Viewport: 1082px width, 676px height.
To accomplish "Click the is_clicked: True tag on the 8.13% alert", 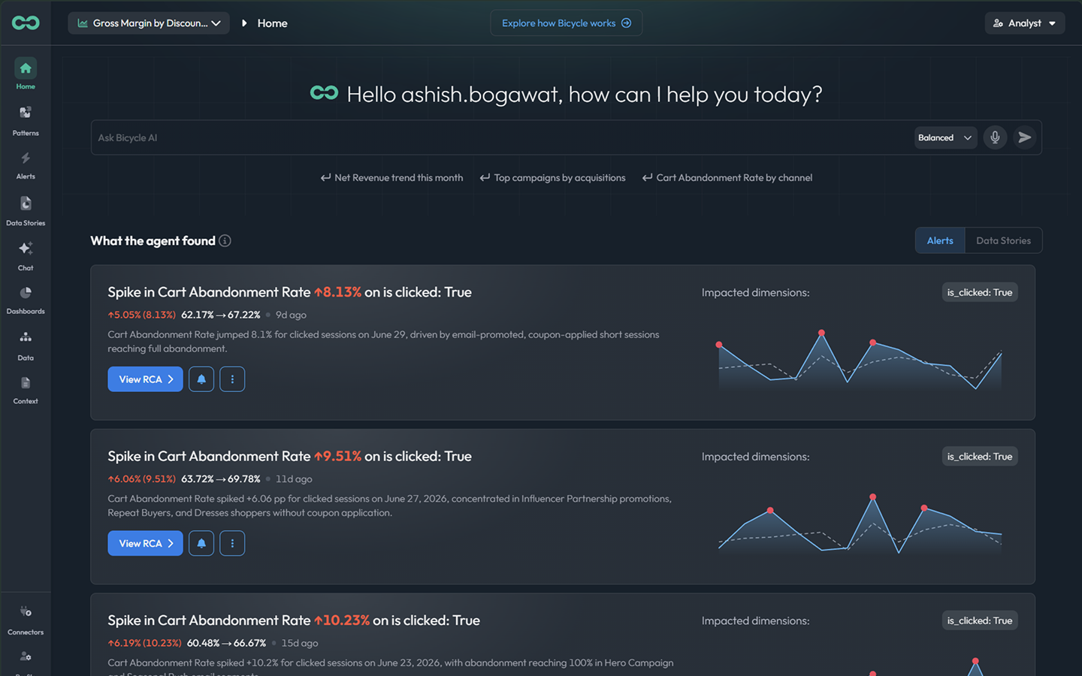I will [x=980, y=292].
